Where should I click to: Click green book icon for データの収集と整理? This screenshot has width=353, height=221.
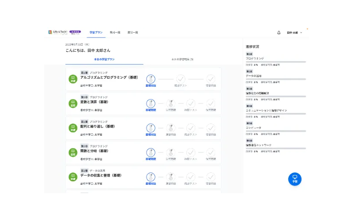pyautogui.click(x=73, y=177)
